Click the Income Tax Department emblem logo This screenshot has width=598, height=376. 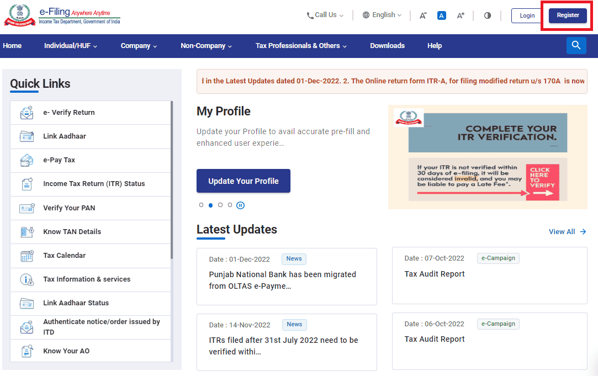tap(19, 15)
